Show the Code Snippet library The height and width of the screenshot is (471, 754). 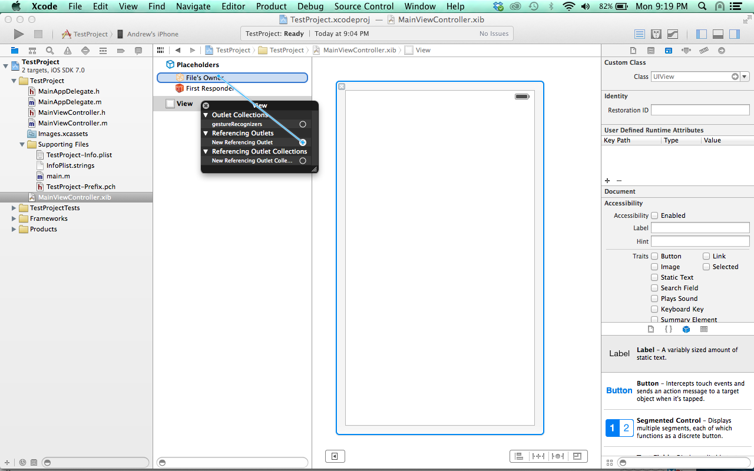[669, 329]
